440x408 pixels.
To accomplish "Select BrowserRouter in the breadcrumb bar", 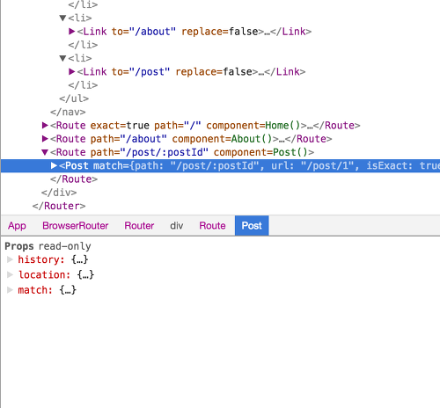I will (x=76, y=226).
